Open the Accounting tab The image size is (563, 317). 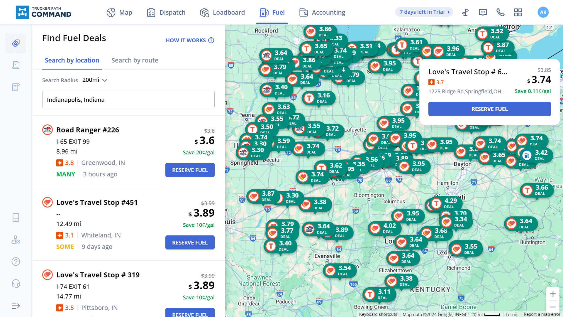point(322,12)
